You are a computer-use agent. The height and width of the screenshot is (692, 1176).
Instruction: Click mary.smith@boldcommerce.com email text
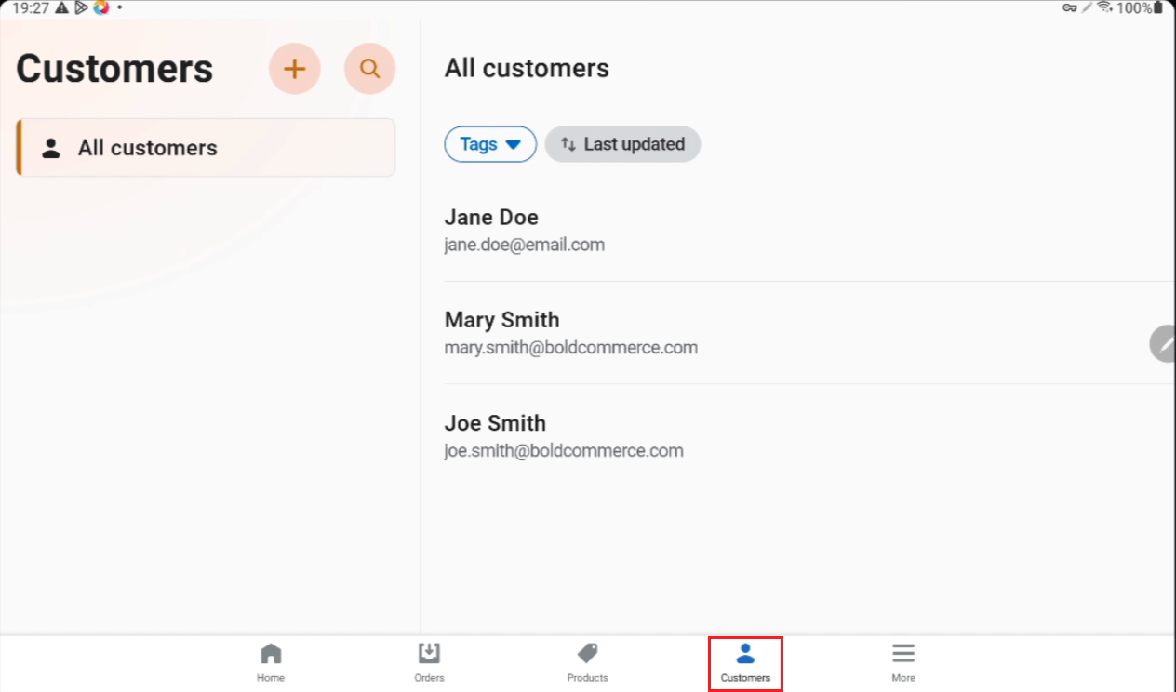click(571, 348)
